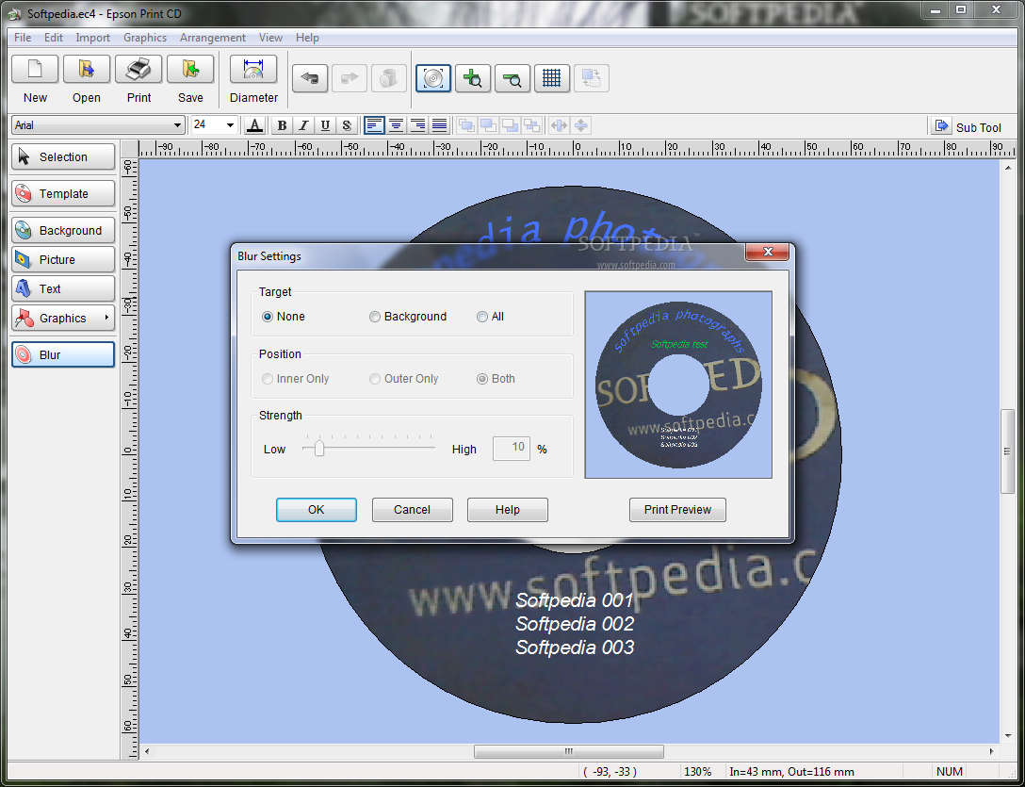Click Help in Blur Settings dialog
This screenshot has height=787, width=1025.
click(507, 510)
